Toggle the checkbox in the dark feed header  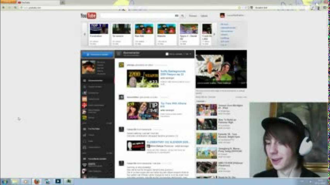click(167, 54)
